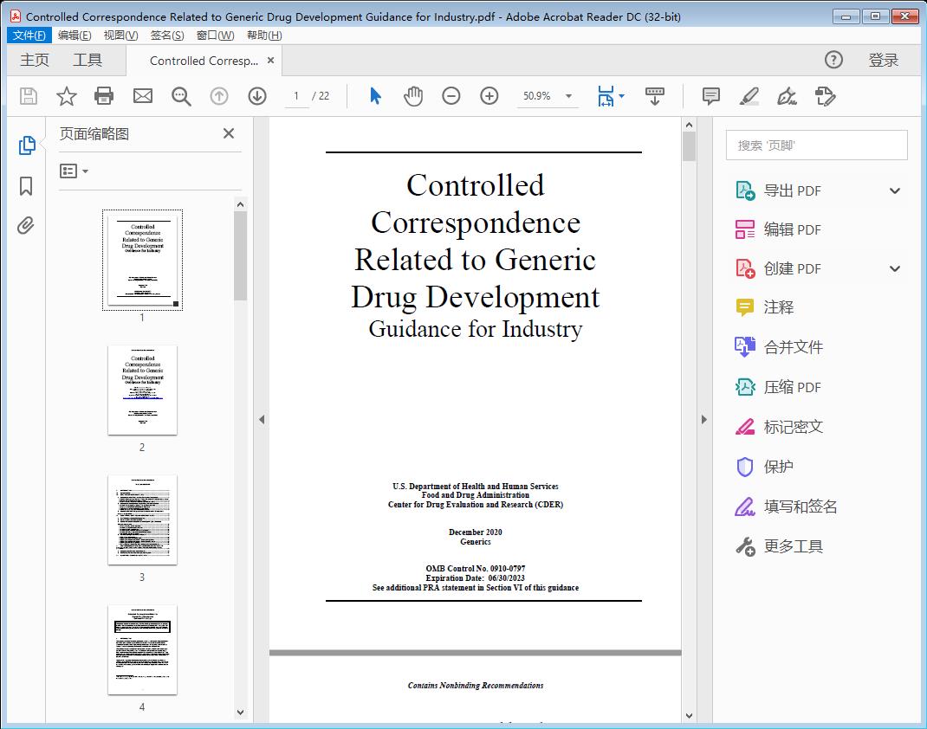
Task: Select the highlight text tool
Action: [x=749, y=97]
